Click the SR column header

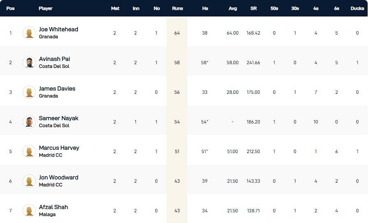click(x=254, y=8)
